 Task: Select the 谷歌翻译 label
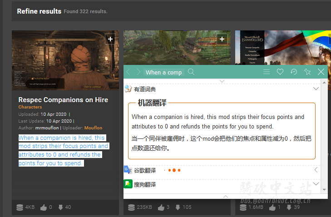[x=145, y=170]
